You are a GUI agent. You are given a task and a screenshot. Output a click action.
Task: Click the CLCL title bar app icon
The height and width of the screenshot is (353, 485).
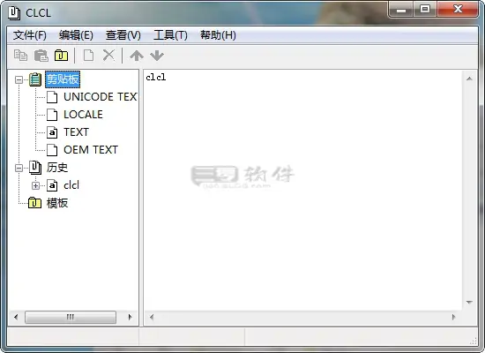(14, 13)
